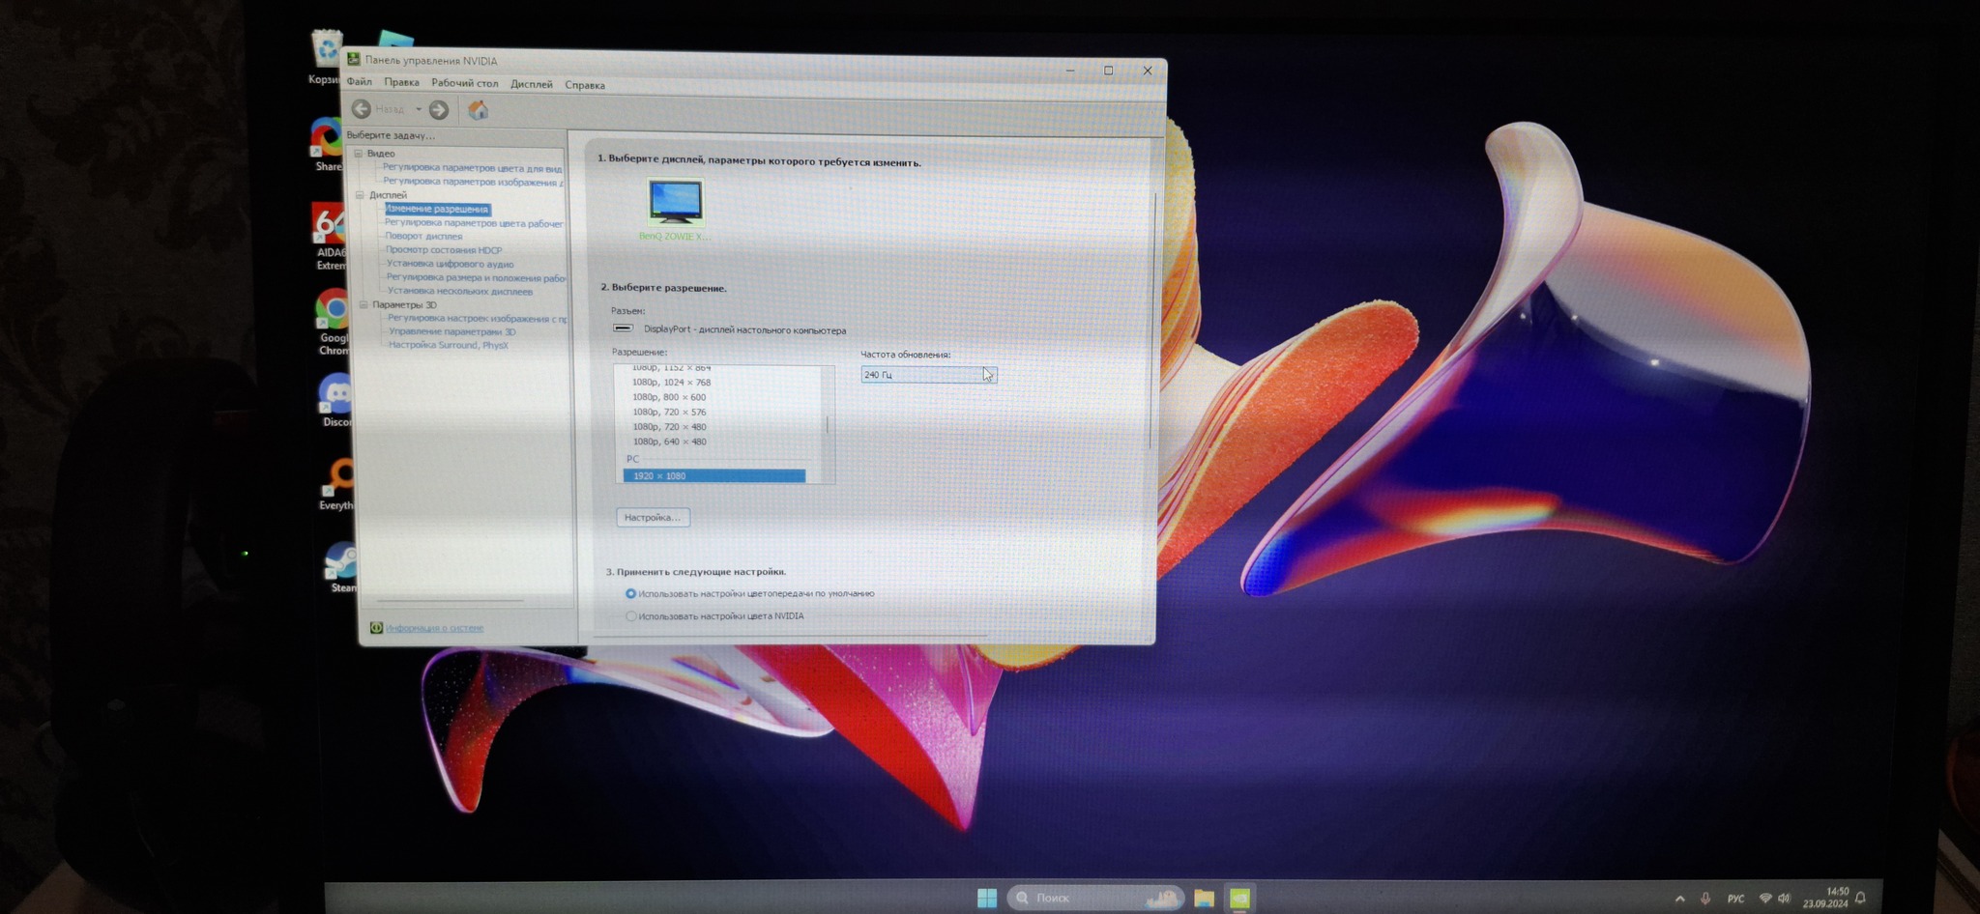
Task: Click the Forward arrow navigation icon
Action: click(x=439, y=110)
